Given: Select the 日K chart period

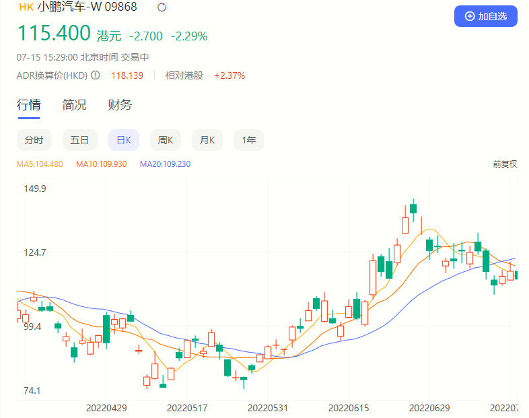Looking at the screenshot, I should tap(124, 140).
